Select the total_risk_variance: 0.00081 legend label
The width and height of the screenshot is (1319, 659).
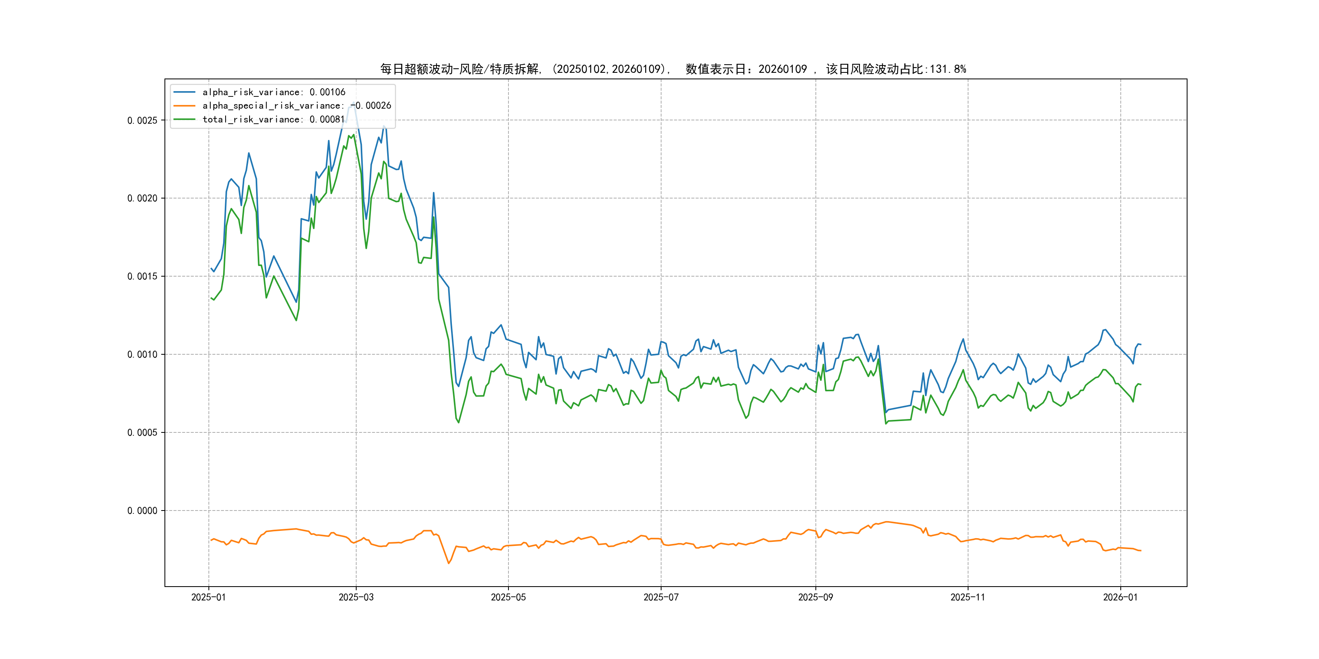click(274, 119)
